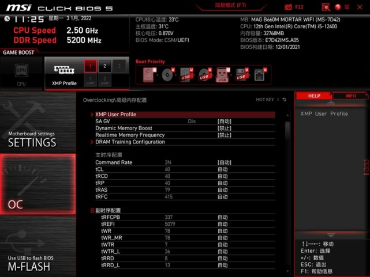Viewport: 370px width, 277px height.
Task: Click the 主时序配置 section heading
Action: [109, 155]
